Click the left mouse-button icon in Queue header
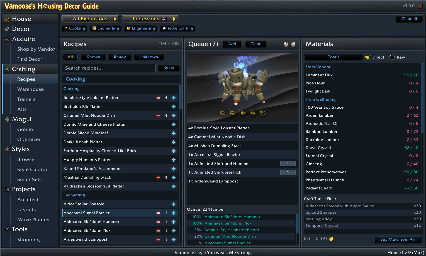Image resolution: width=426 pixels, height=256 pixels. coord(286,44)
